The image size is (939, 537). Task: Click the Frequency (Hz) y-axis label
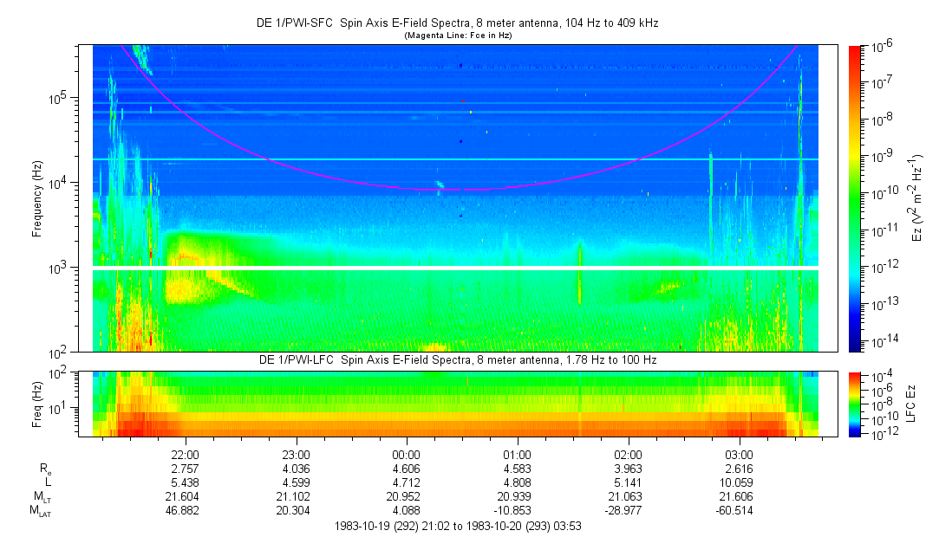coord(38,198)
